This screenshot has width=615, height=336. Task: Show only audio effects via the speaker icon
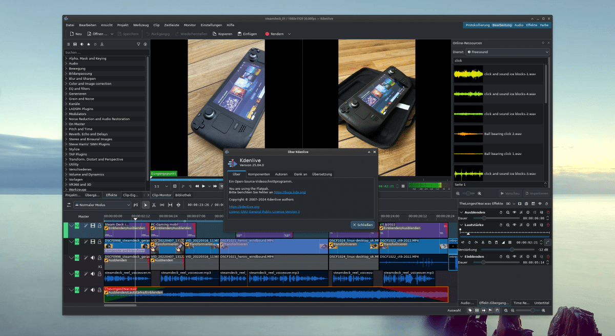click(81, 44)
